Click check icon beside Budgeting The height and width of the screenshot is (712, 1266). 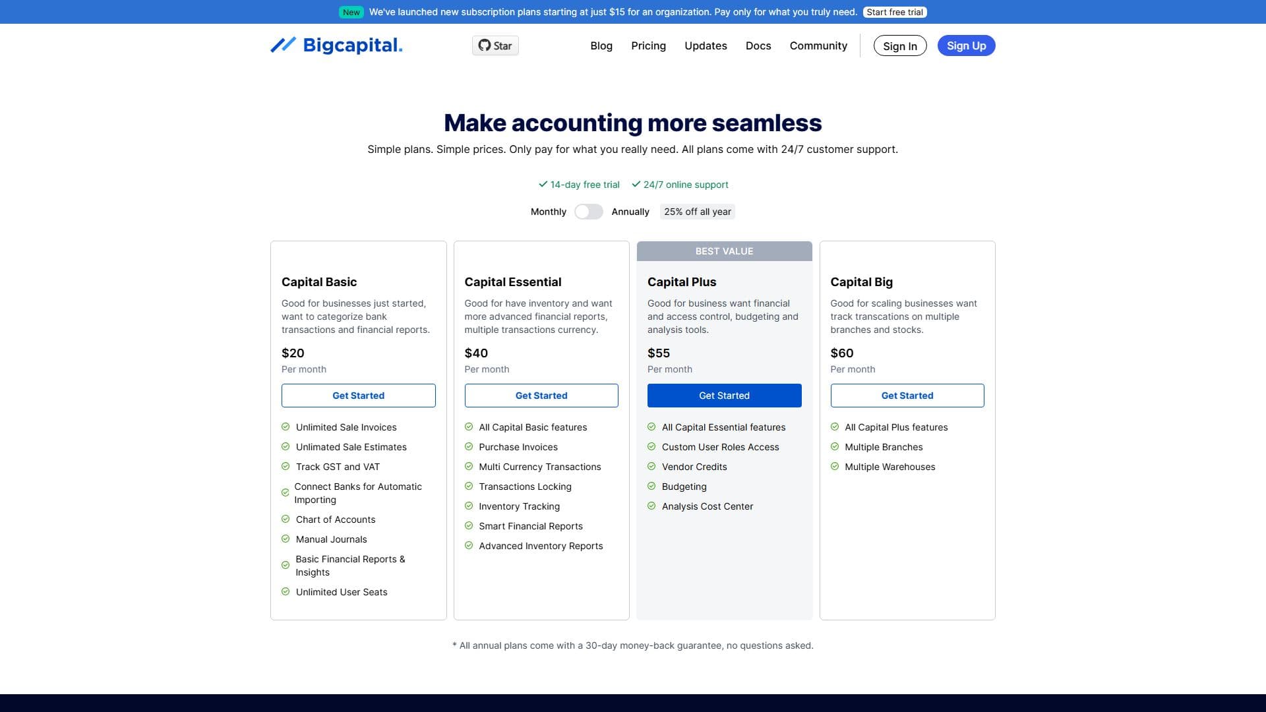click(651, 486)
